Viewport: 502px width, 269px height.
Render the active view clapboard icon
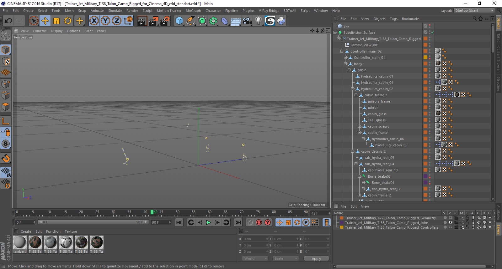click(x=142, y=21)
